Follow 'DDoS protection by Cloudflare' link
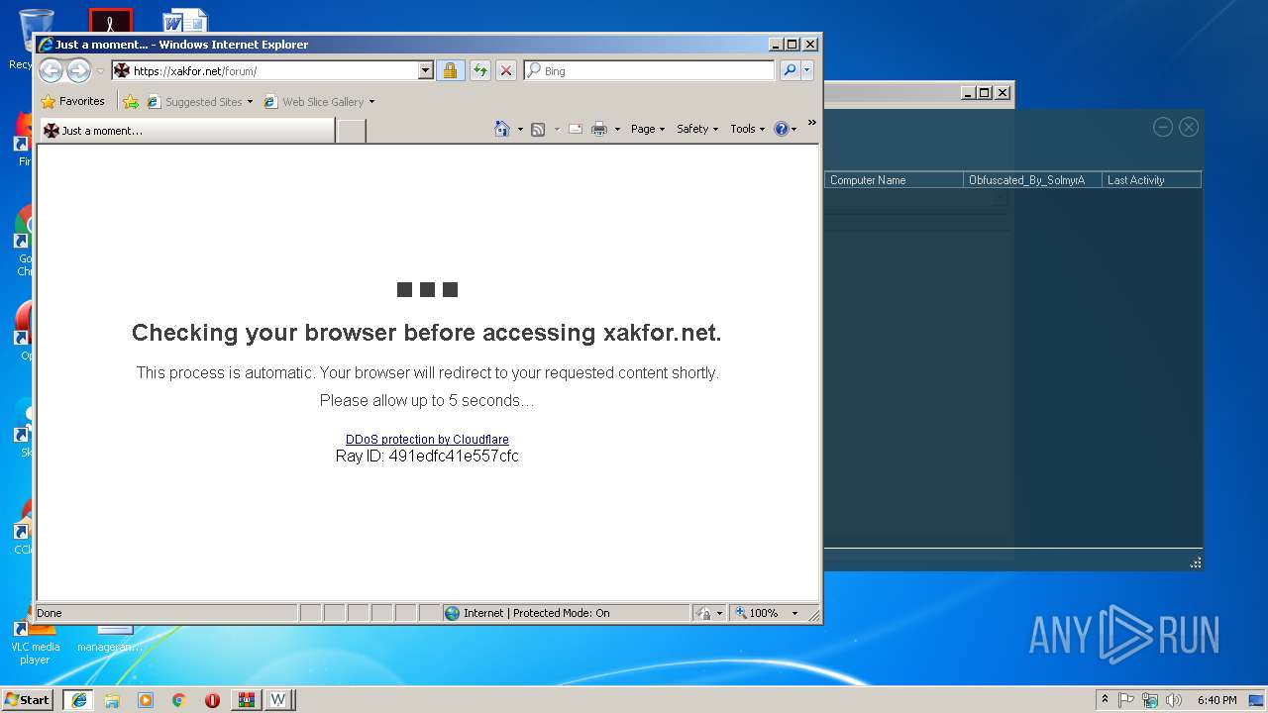This screenshot has height=713, width=1268. tap(427, 439)
